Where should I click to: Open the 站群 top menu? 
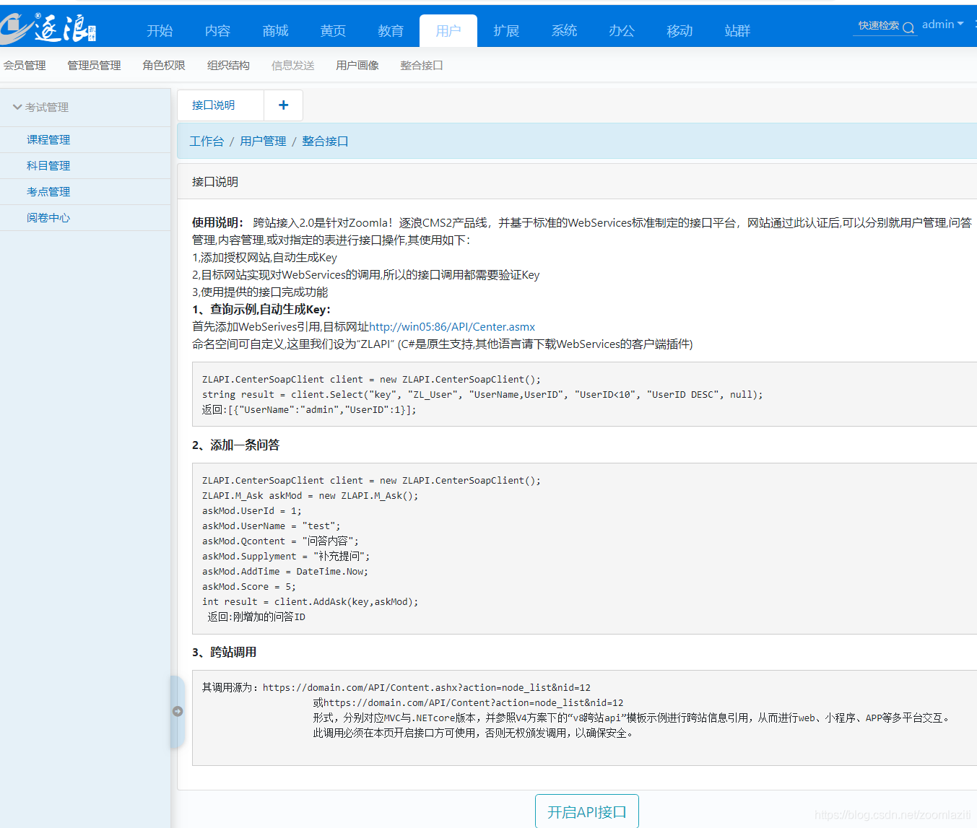click(737, 31)
